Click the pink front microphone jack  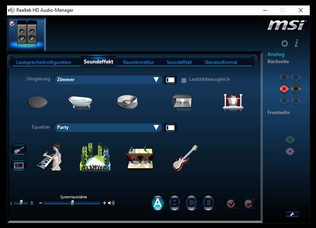[x=290, y=151]
